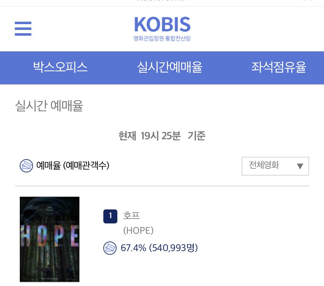The width and height of the screenshot is (324, 286).
Task: Open the 전체영화 filter dropdown
Action: click(275, 166)
